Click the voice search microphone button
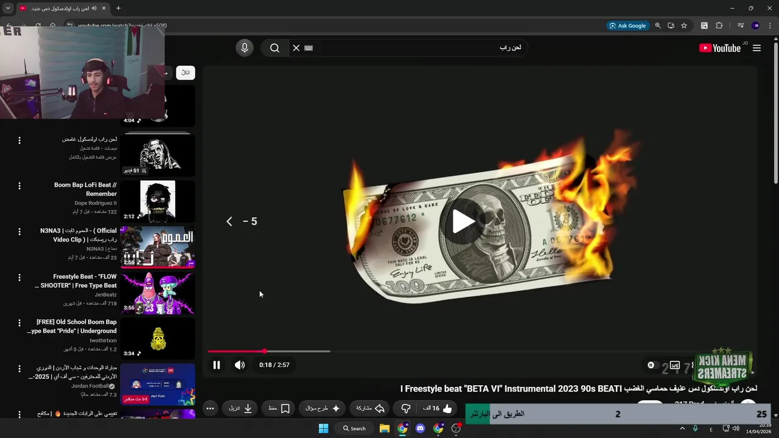Image resolution: width=779 pixels, height=438 pixels. (x=245, y=48)
